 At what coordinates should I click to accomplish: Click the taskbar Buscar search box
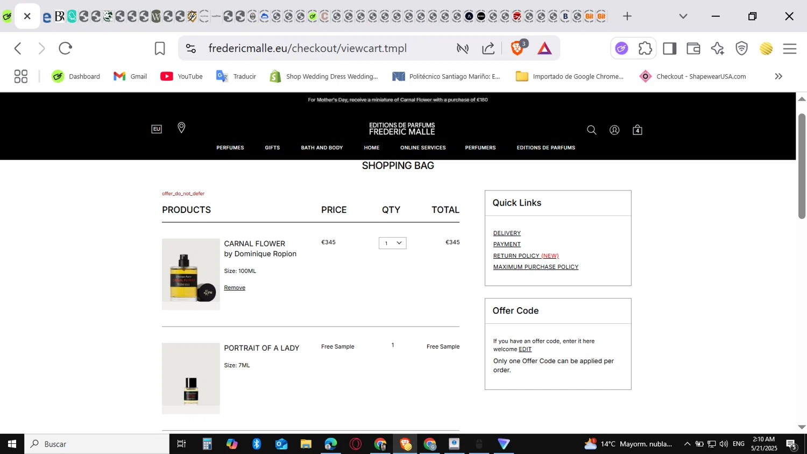click(97, 444)
